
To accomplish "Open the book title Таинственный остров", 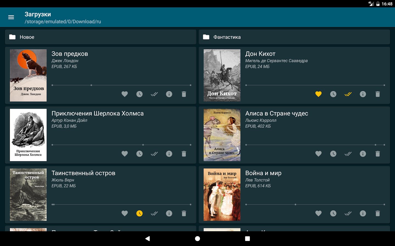I will tap(83, 173).
